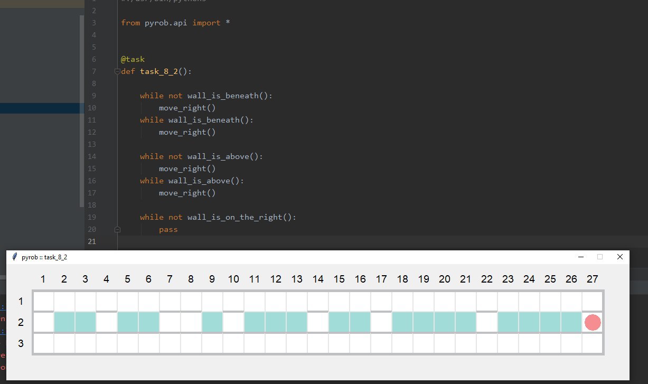The height and width of the screenshot is (384, 648).
Task: Click the cyan cell under column 26
Action: 571,322
